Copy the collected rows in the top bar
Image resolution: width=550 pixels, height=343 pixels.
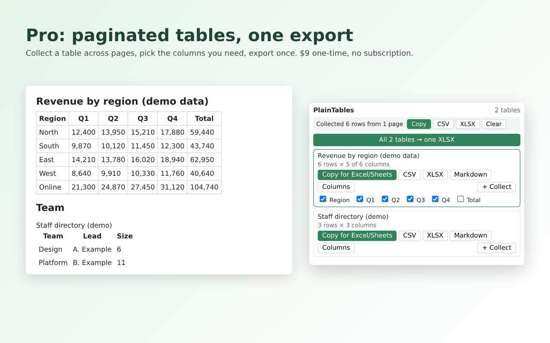[x=419, y=124]
